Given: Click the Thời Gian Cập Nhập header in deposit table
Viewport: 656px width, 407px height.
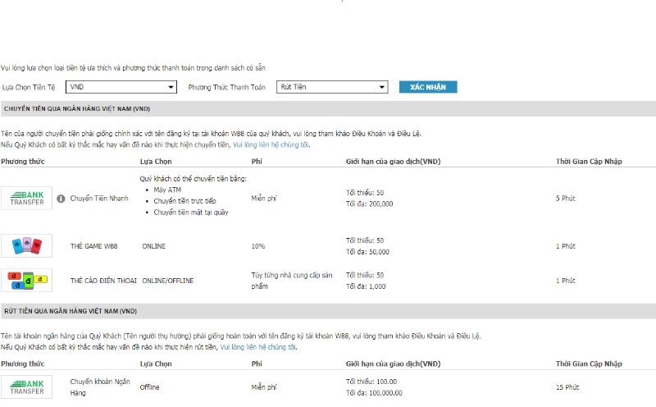Looking at the screenshot, I should (x=588, y=161).
